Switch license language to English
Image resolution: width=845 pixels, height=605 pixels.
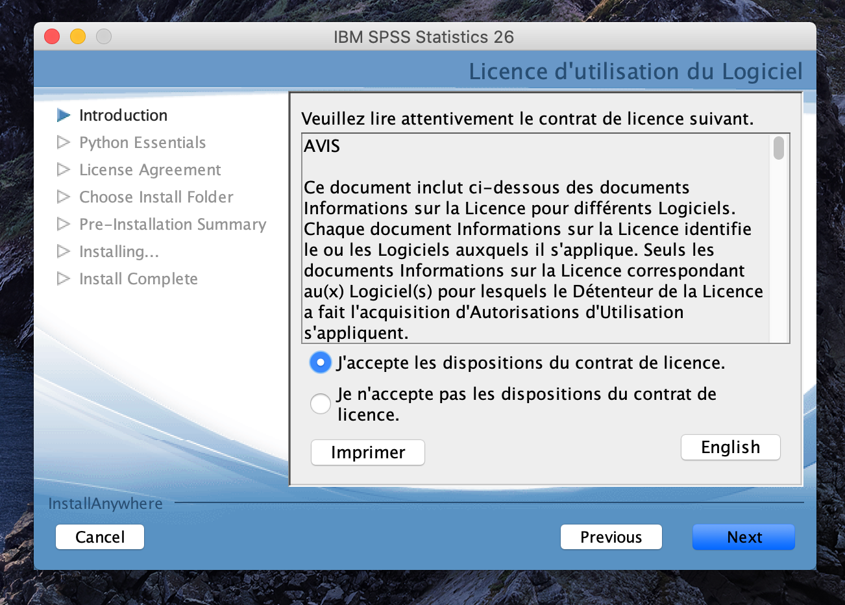[x=730, y=447]
